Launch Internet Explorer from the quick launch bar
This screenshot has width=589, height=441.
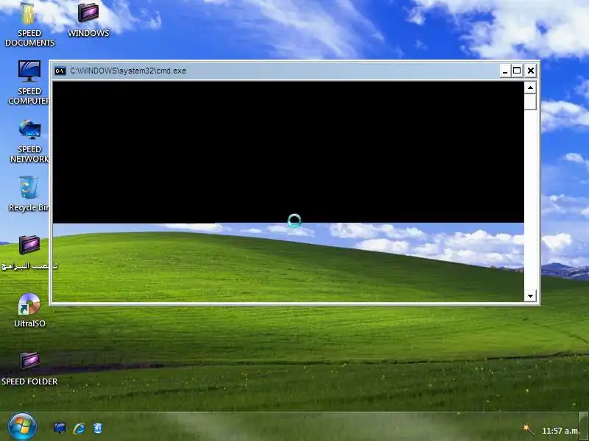tap(79, 428)
